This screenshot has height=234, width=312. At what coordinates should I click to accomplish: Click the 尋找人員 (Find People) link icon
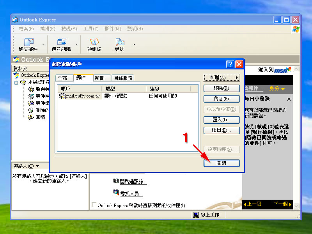[115, 192]
